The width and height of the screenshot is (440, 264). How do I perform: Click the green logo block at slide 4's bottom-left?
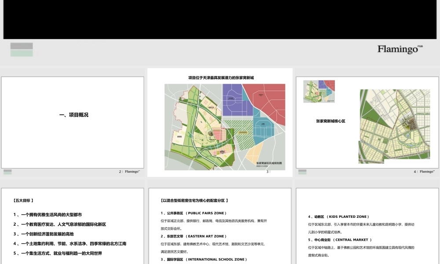pyautogui.click(x=303, y=172)
